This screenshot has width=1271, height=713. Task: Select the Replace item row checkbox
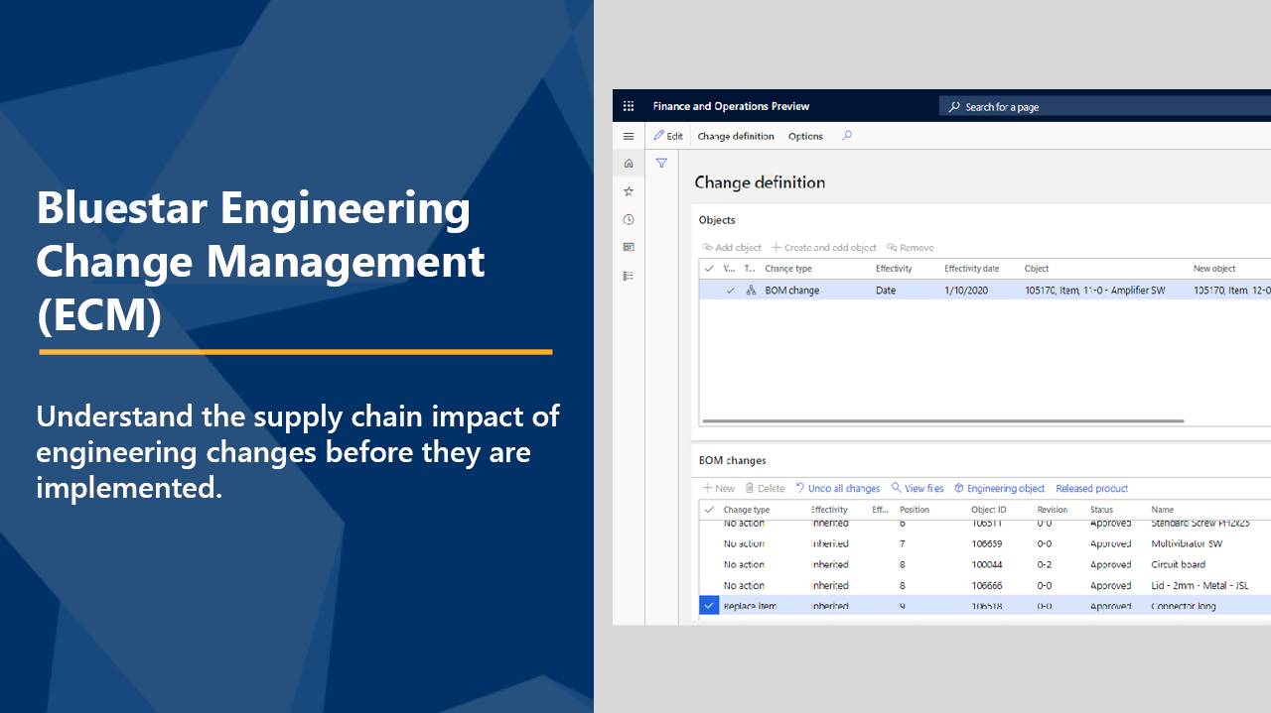pyautogui.click(x=708, y=605)
